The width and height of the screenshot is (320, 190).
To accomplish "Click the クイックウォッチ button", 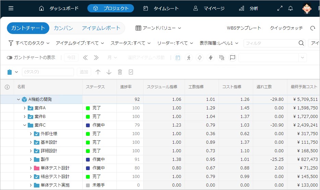I will click(x=286, y=28).
